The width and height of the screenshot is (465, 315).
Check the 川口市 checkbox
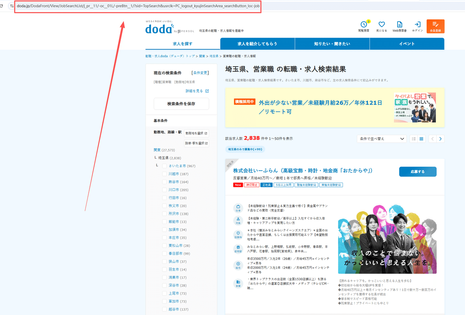coord(164,190)
